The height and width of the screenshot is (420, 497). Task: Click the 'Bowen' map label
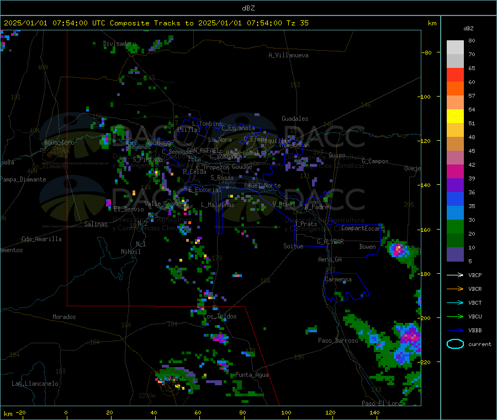[x=368, y=247]
